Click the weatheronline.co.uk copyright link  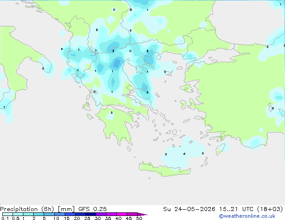[247, 216]
